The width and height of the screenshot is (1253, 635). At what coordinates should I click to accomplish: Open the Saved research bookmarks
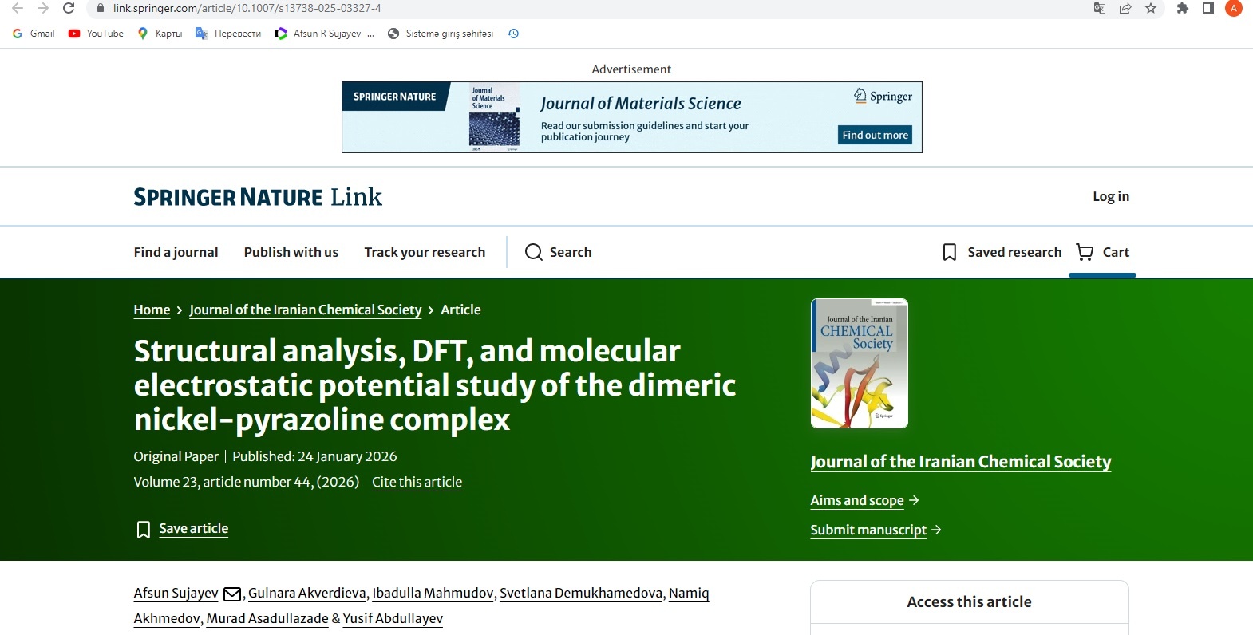[x=1002, y=252]
